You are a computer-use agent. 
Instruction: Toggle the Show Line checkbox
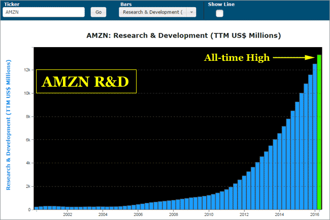(219, 14)
